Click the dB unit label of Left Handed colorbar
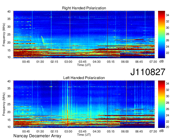 click(161, 131)
